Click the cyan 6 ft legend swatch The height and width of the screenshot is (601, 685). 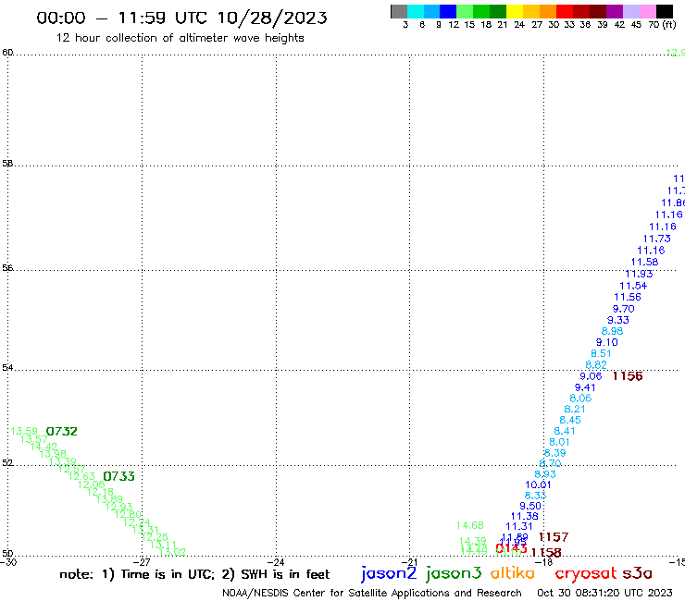(416, 11)
